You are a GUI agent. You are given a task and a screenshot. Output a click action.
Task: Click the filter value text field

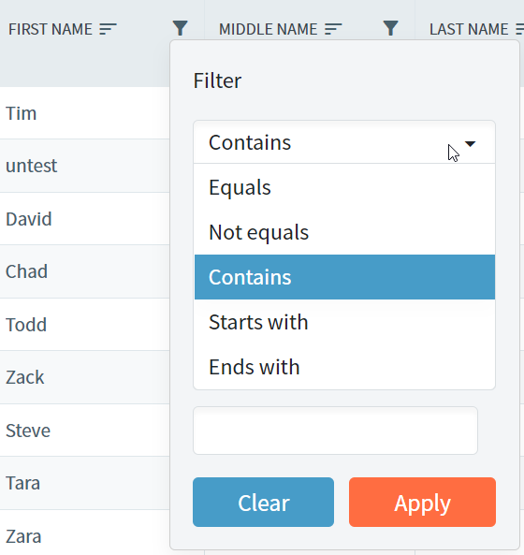point(335,431)
